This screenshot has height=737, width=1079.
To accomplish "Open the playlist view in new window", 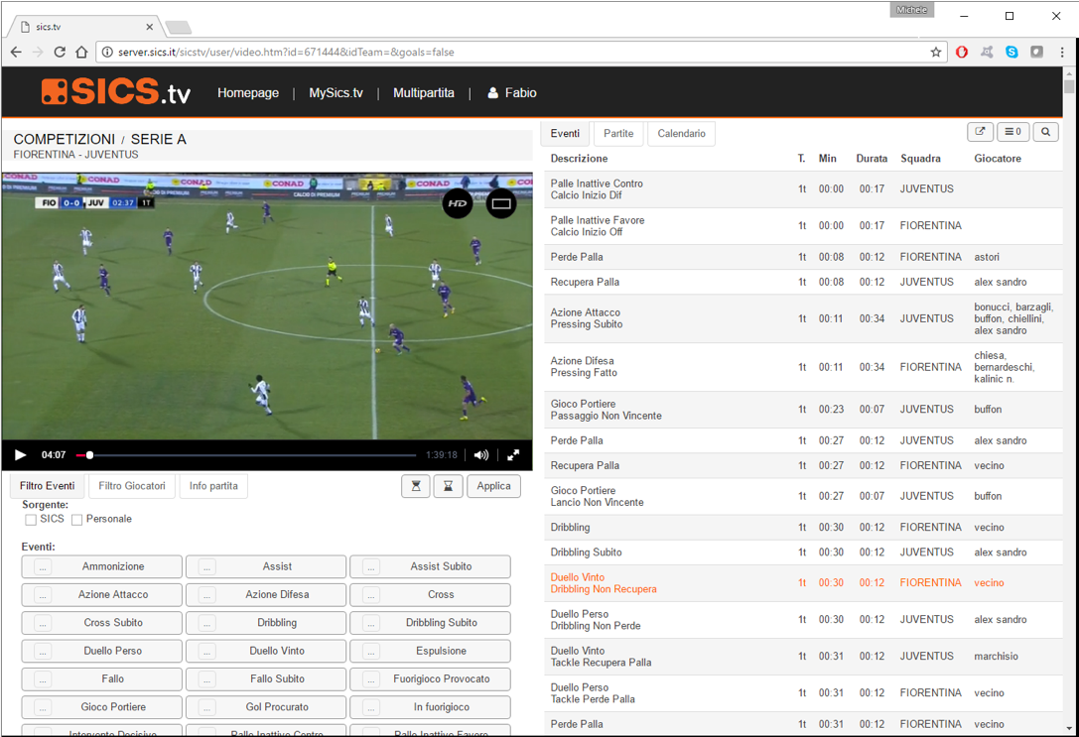I will click(980, 131).
